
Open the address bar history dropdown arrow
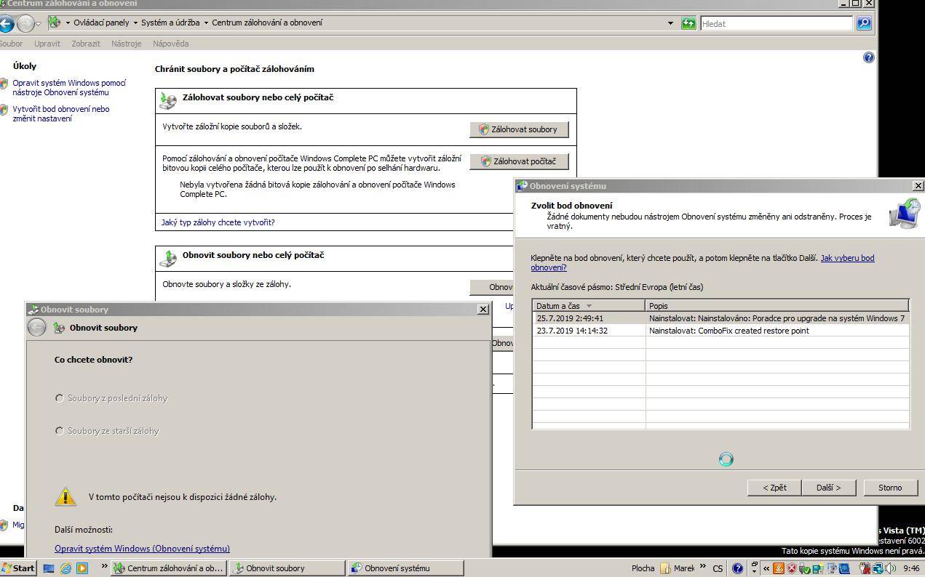670,23
